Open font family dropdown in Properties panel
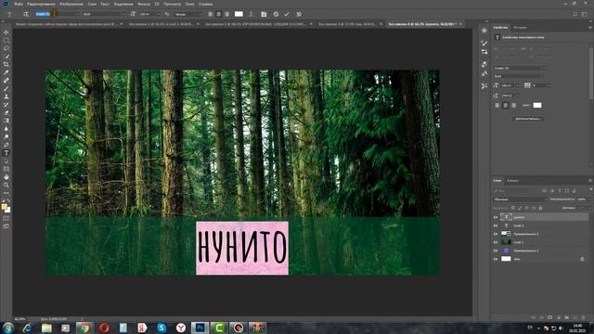 544,68
